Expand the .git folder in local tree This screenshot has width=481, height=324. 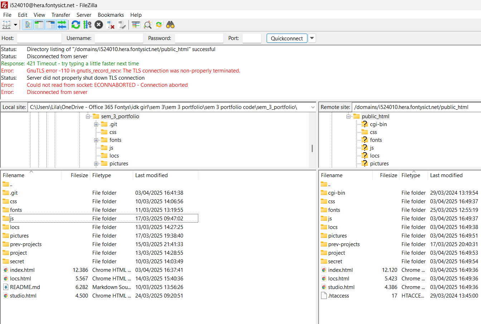coord(96,124)
